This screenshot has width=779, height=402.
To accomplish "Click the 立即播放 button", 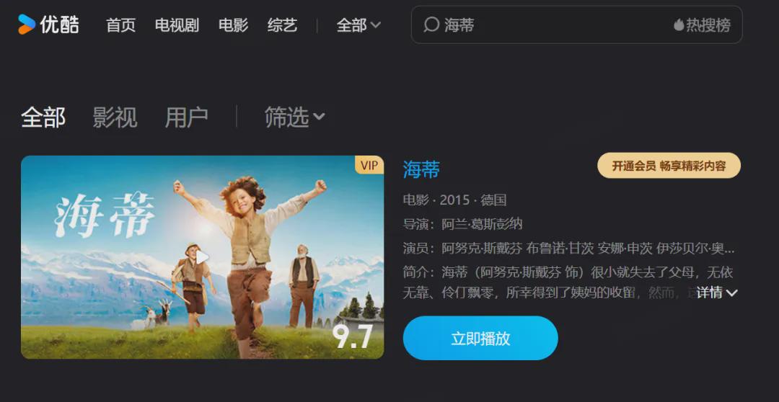I will [x=480, y=338].
